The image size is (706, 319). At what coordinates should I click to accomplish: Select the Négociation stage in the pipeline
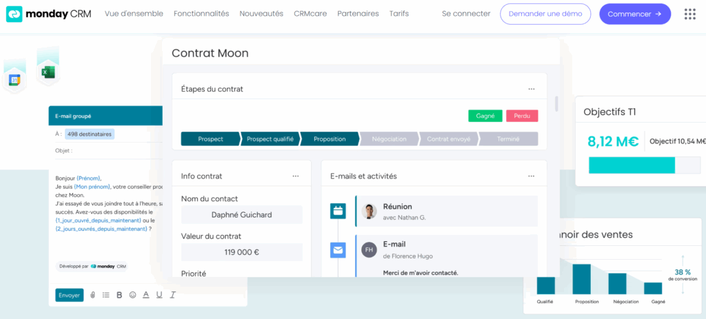[389, 139]
